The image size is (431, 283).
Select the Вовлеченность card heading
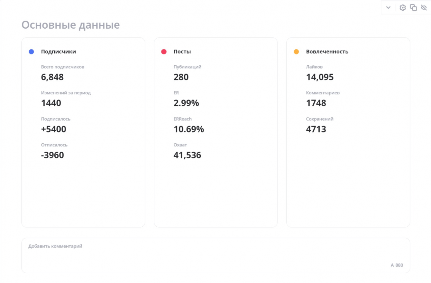coord(327,52)
